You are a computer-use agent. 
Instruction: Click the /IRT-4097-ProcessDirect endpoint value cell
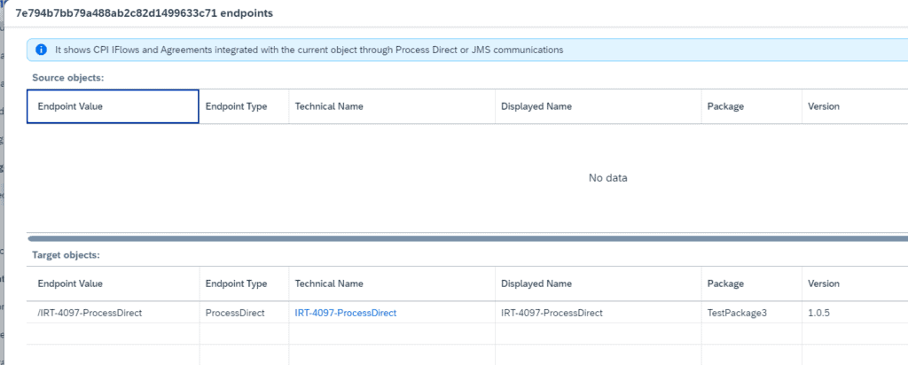(x=113, y=313)
